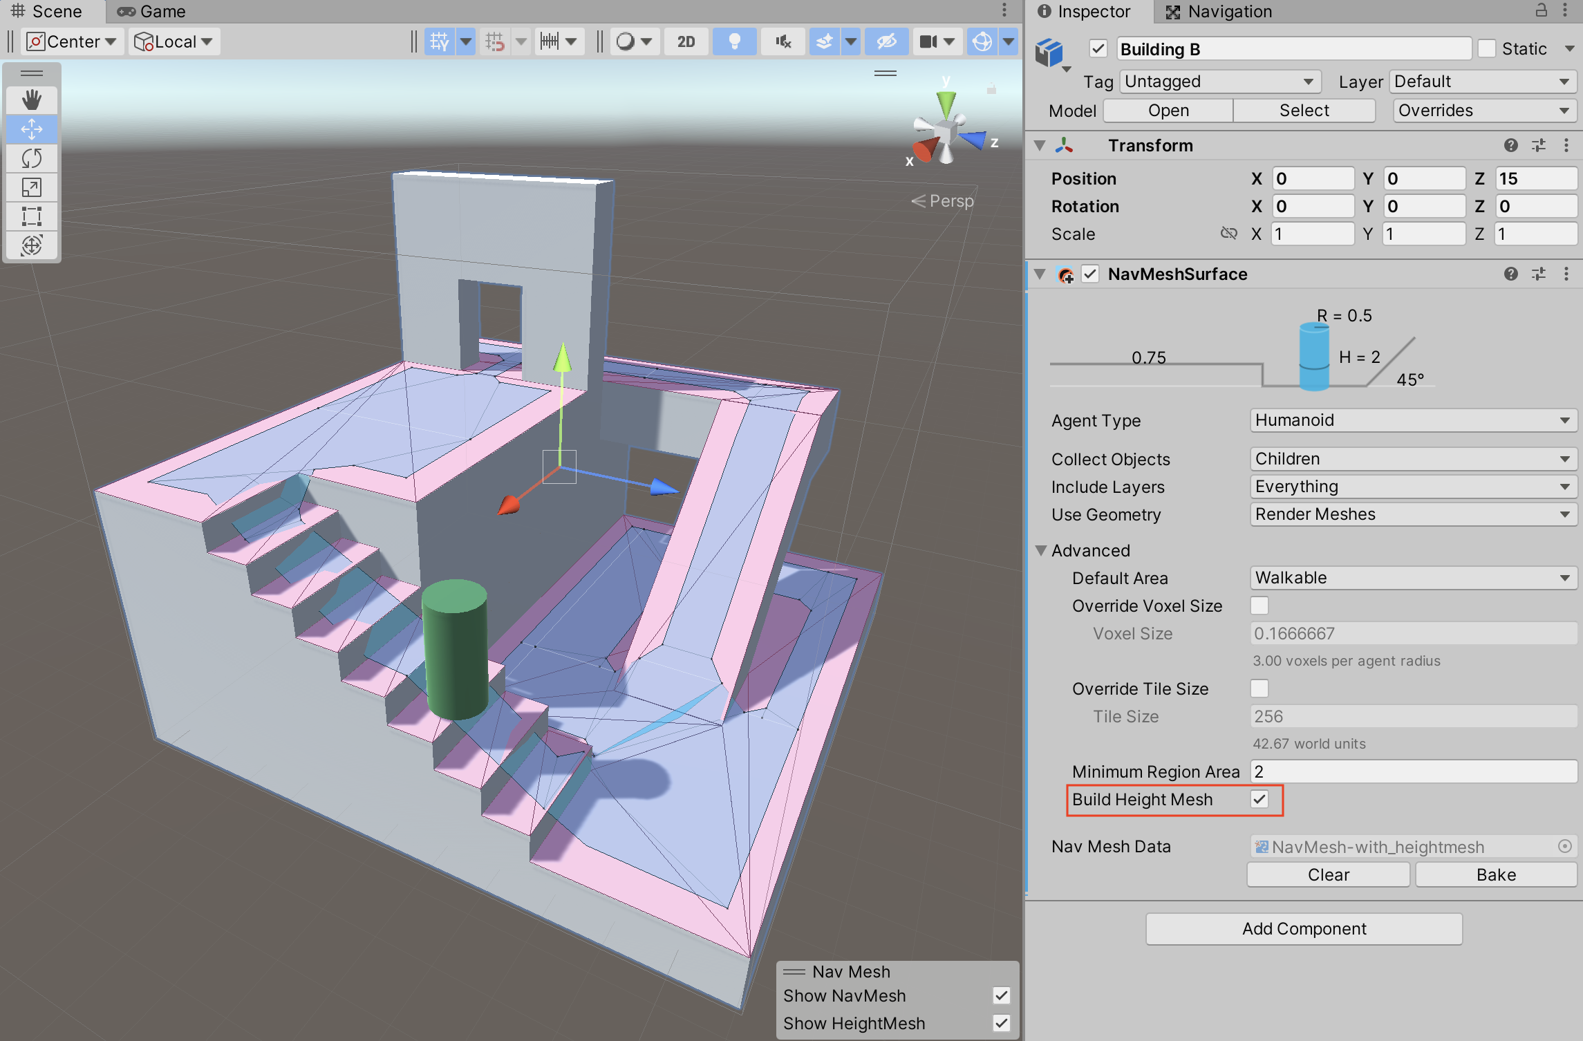This screenshot has height=1041, width=1583.
Task: Mute scene view audio
Action: [782, 41]
